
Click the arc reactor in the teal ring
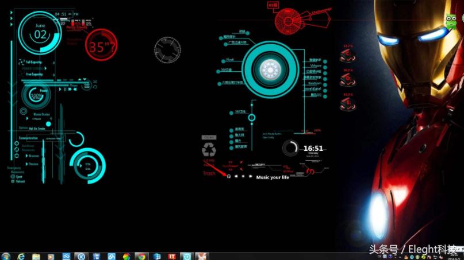pos(270,69)
